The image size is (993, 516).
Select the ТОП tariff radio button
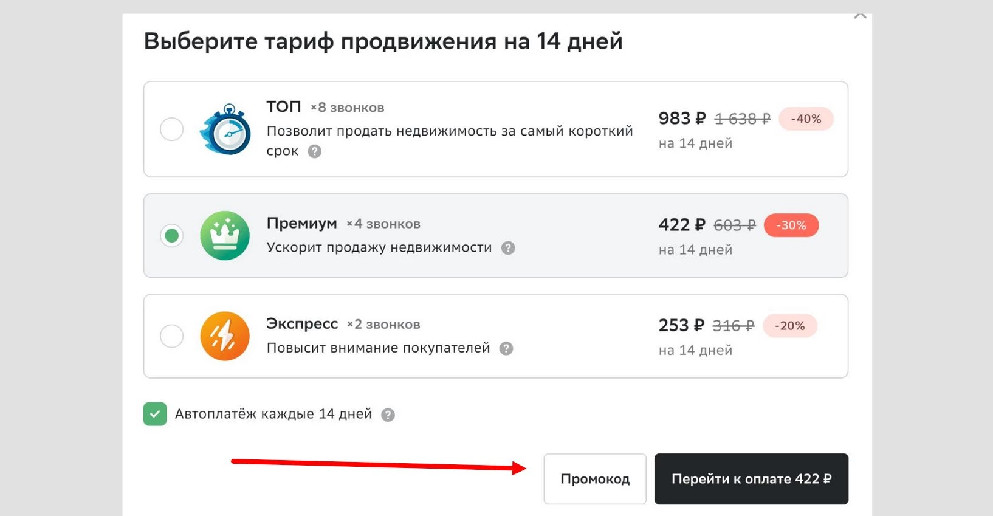pyautogui.click(x=172, y=129)
